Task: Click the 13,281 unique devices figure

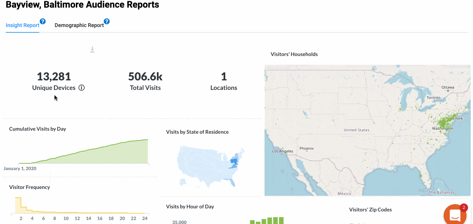Action: click(54, 77)
